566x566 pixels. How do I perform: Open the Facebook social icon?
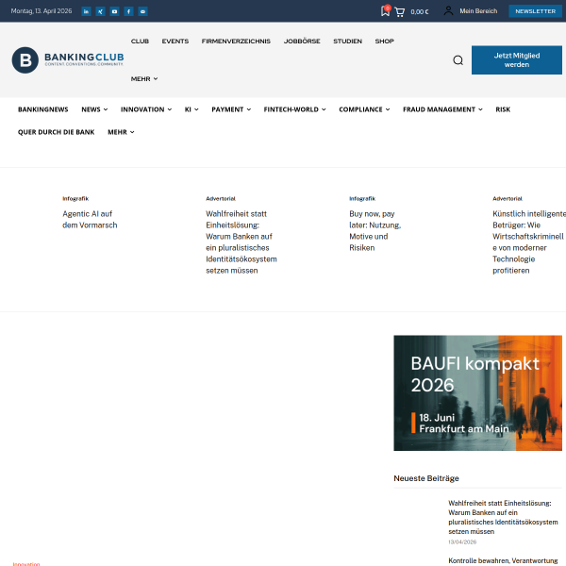pos(128,11)
